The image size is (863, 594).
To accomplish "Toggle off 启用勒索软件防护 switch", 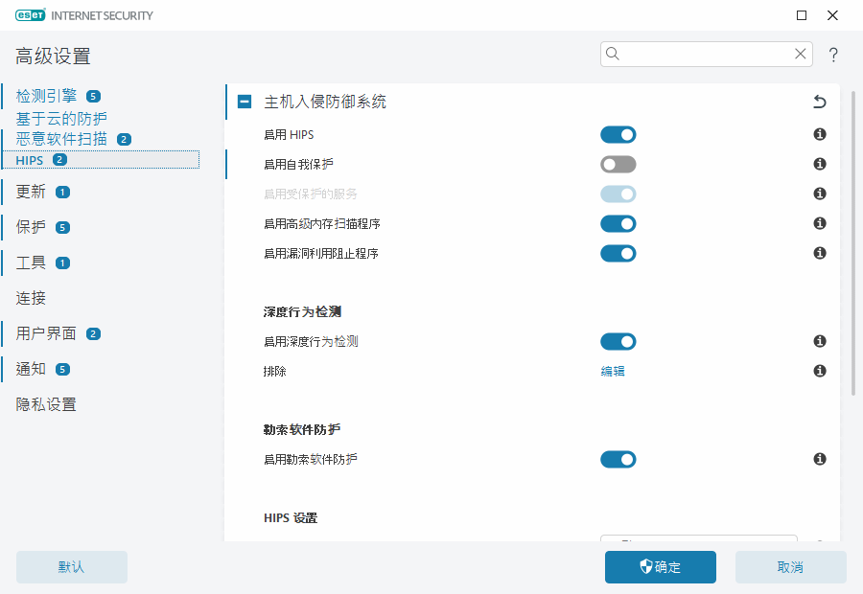I will 618,460.
